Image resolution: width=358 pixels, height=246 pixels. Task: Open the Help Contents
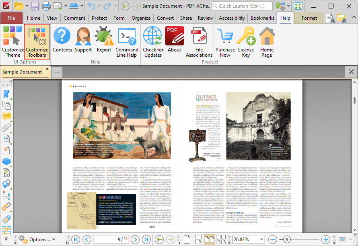[62, 40]
